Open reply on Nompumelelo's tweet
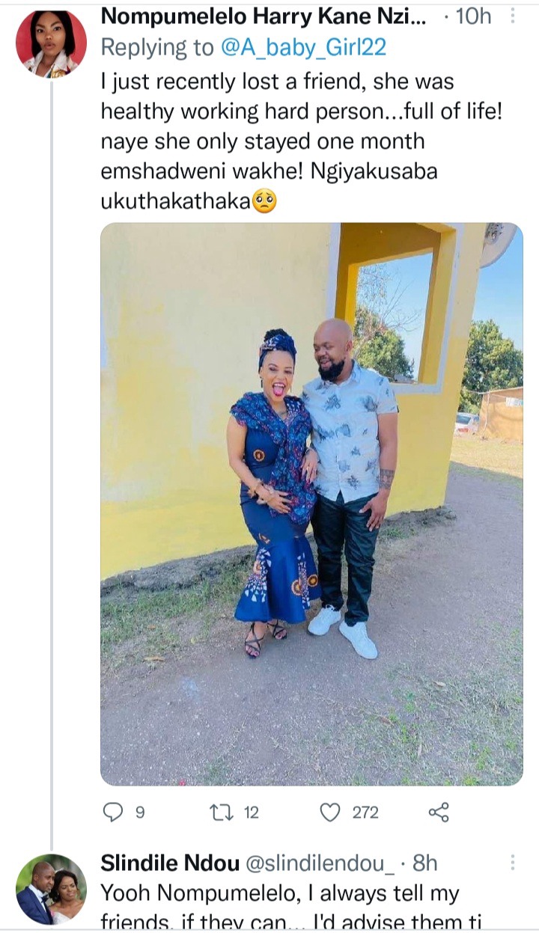This screenshot has height=933, width=539. click(112, 812)
